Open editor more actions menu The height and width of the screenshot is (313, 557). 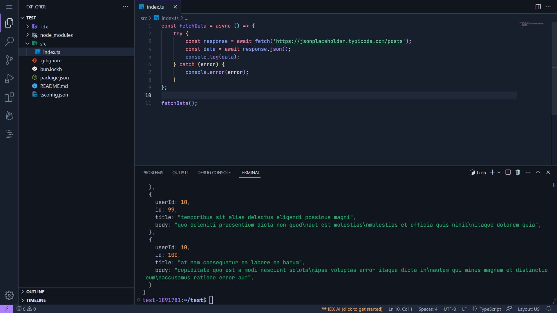(548, 7)
